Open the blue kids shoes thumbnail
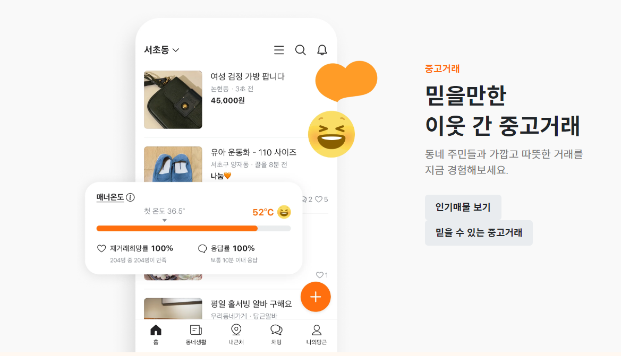 click(x=173, y=164)
